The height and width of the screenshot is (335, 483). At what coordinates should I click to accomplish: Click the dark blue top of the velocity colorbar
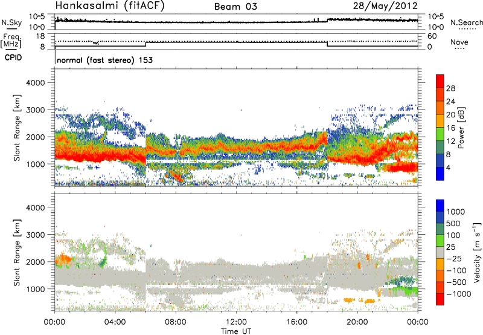(440, 206)
